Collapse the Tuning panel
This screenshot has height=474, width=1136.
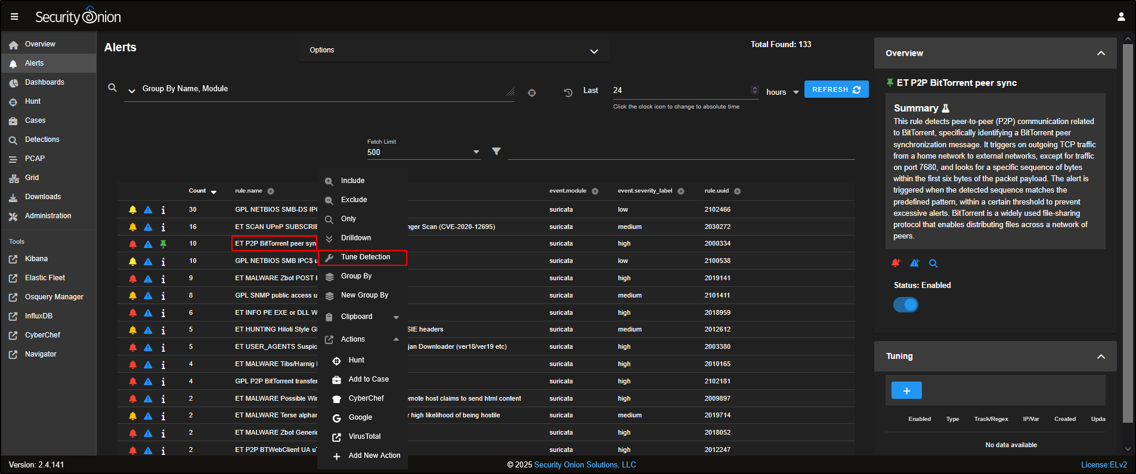click(1101, 357)
